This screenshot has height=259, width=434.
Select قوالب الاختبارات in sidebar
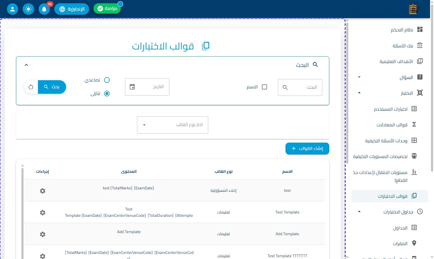(390, 196)
